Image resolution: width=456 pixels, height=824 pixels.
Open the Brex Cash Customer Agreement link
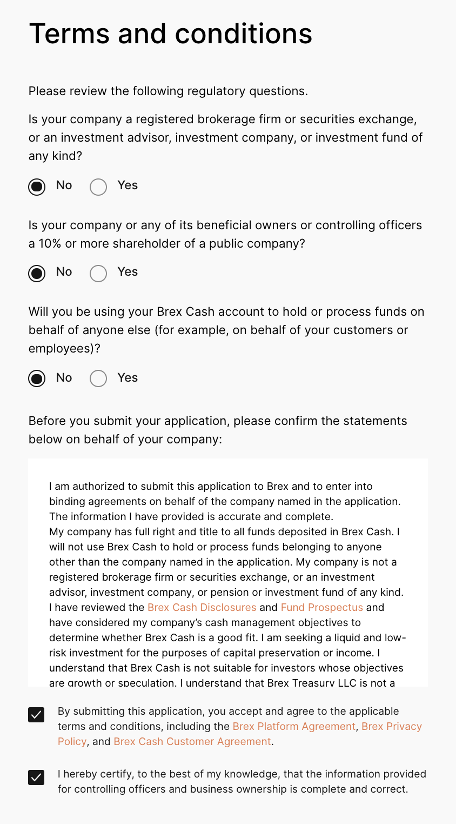point(192,741)
